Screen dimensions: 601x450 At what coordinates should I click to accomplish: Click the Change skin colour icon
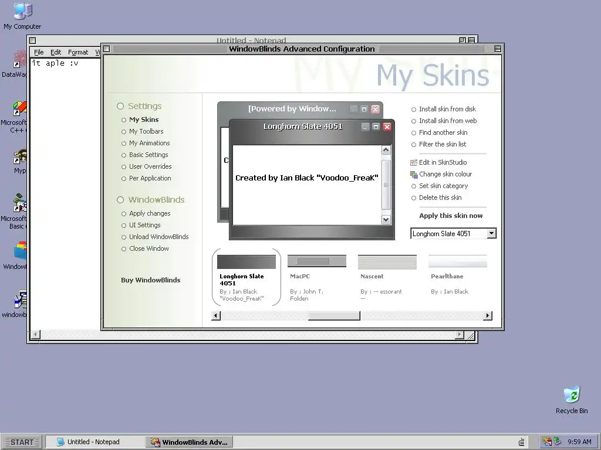pyautogui.click(x=414, y=175)
